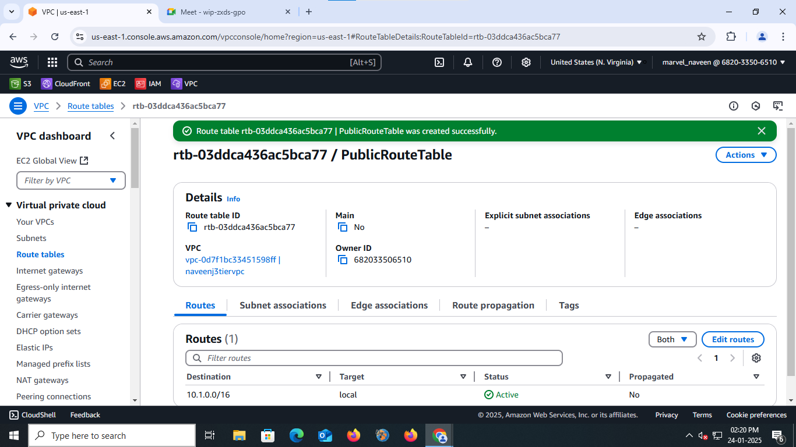Open Elastic IPs in sidebar
The height and width of the screenshot is (447, 796).
click(34, 347)
